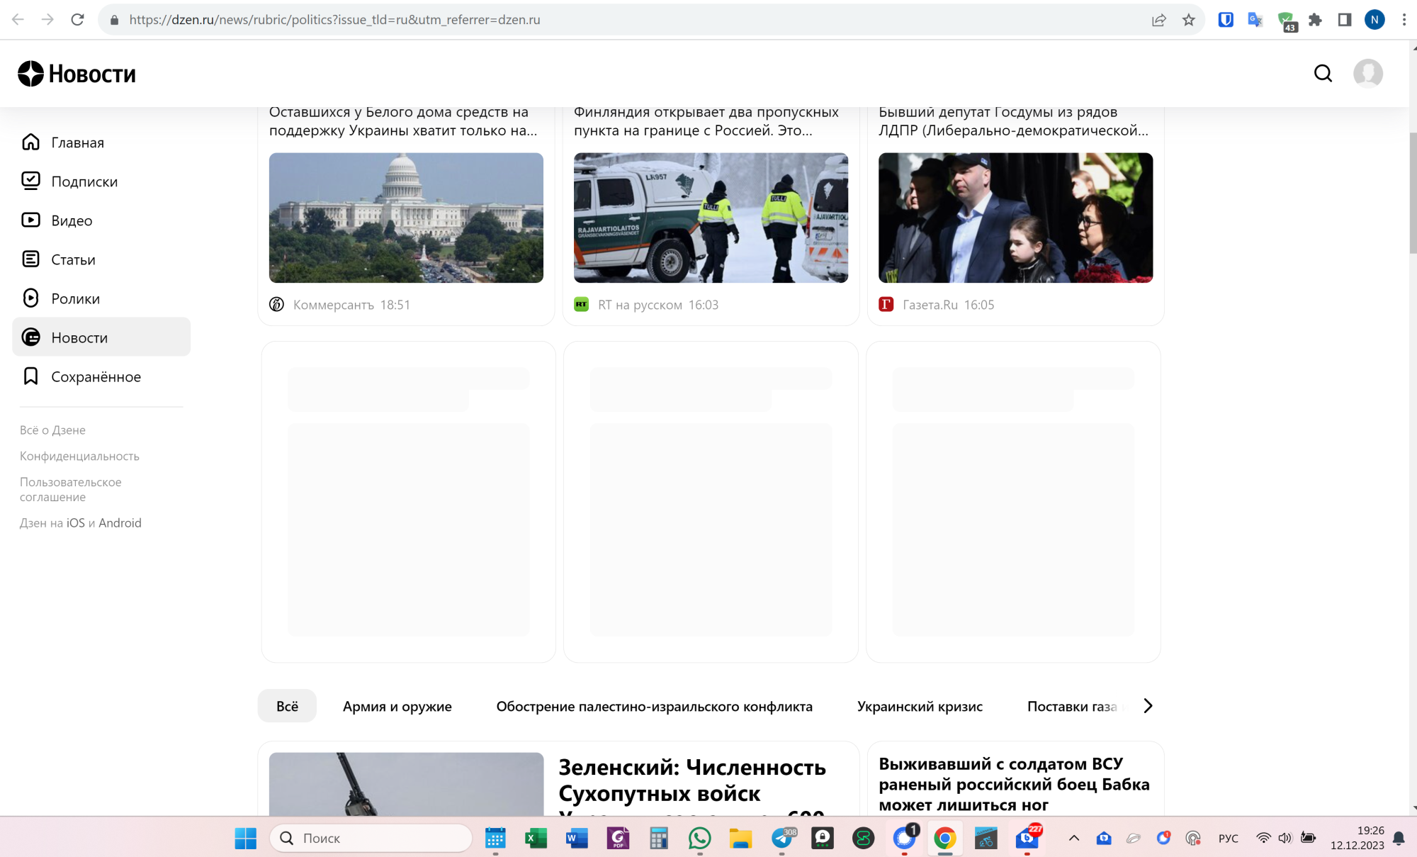Show hidden system tray icons
Viewport: 1417px width, 857px height.
pyautogui.click(x=1073, y=838)
